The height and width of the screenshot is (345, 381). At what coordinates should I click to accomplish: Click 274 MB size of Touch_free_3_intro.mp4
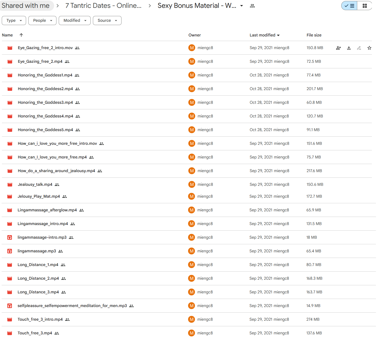pyautogui.click(x=313, y=319)
